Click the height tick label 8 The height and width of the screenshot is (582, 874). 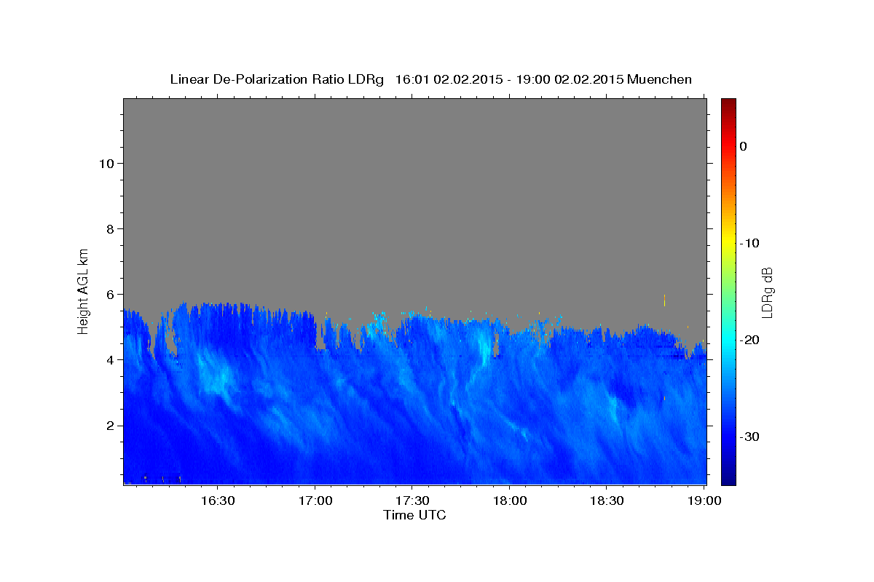coord(109,229)
